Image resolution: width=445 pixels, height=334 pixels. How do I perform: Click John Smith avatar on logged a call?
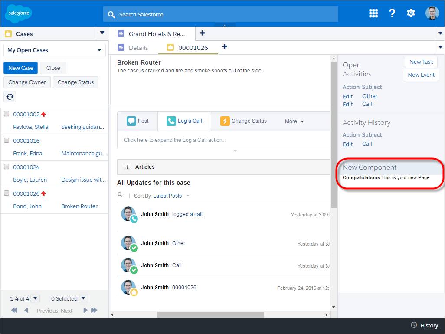point(128,214)
